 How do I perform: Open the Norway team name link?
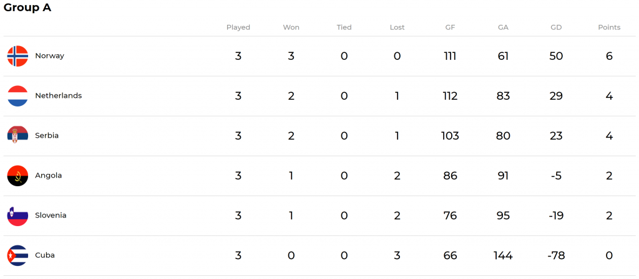click(50, 55)
